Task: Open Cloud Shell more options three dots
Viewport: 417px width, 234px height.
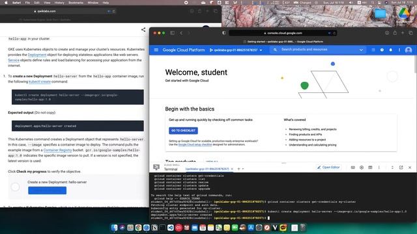Action: (x=379, y=168)
